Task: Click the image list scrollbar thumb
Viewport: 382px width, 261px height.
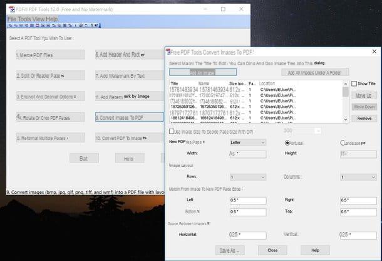Action: 346,92
